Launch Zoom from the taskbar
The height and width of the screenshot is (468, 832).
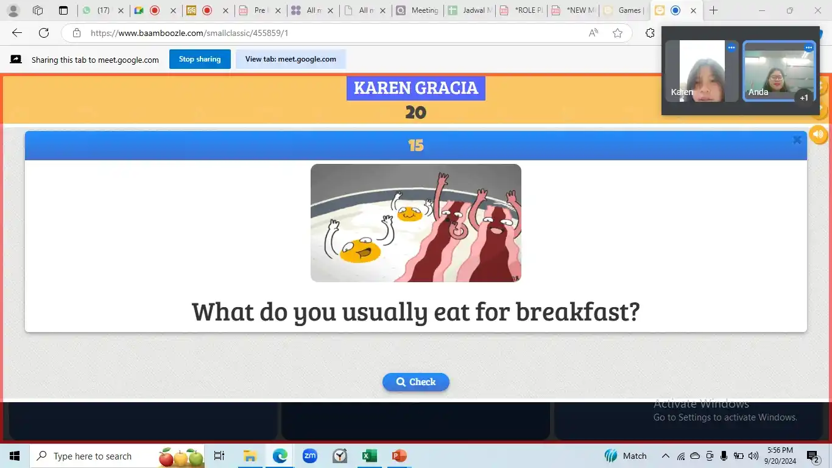[309, 456]
